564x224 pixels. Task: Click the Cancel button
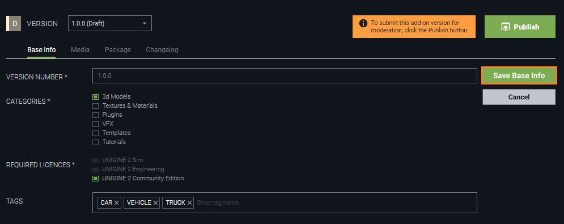519,97
